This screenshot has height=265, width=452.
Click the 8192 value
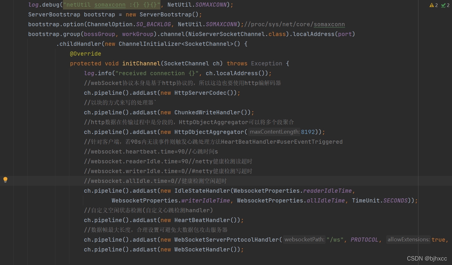point(308,132)
